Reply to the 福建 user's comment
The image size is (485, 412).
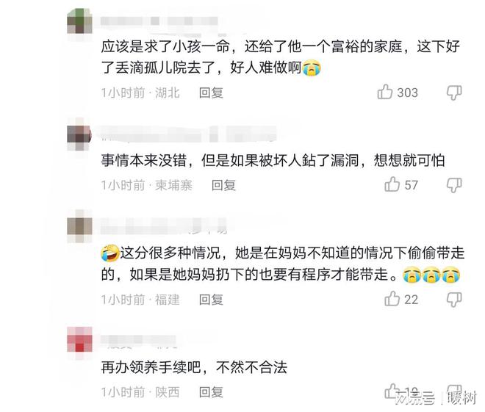coord(211,300)
